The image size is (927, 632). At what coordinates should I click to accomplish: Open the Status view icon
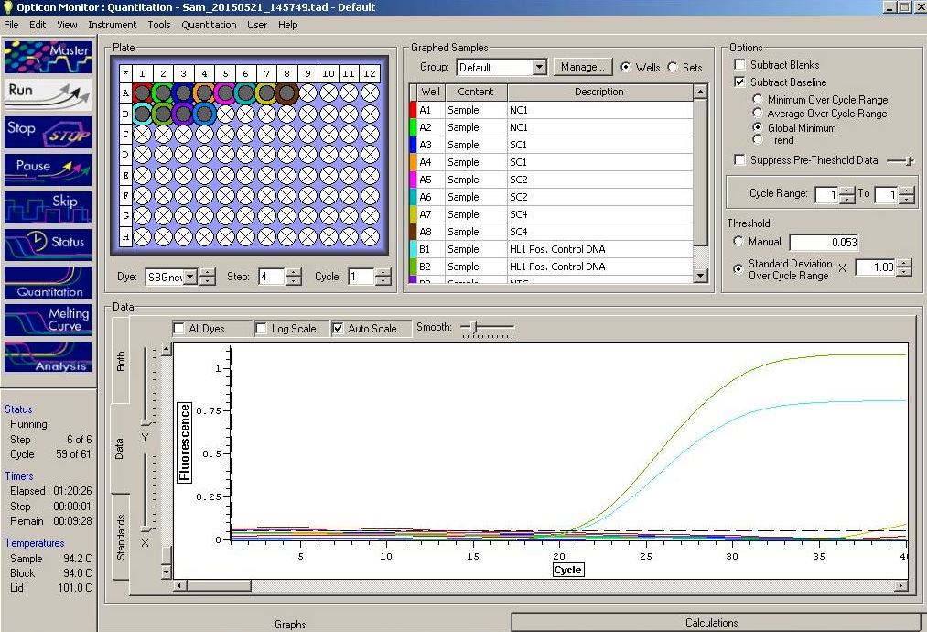click(48, 243)
